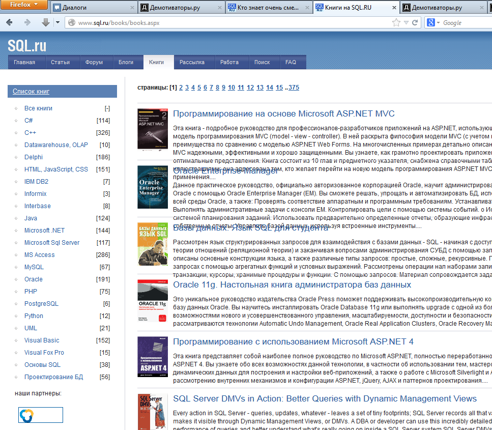
Task: Select the C# book category
Action: pos(28,121)
